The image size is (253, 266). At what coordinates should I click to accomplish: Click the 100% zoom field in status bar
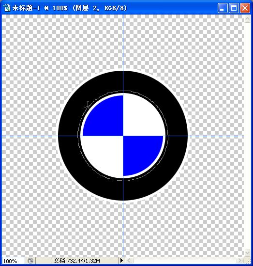(13, 261)
